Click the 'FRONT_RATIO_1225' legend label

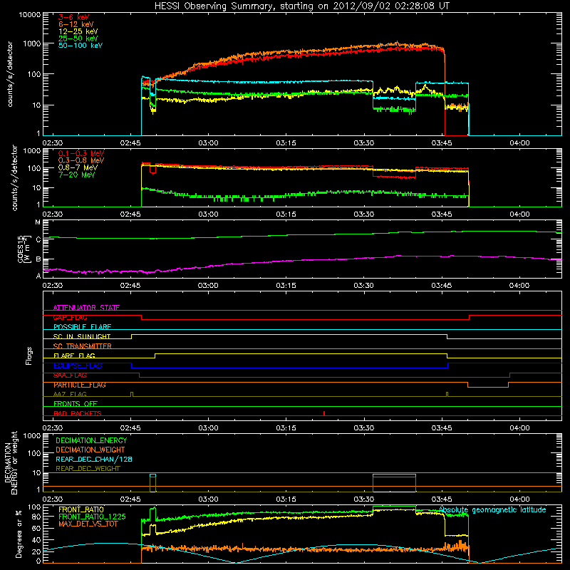tap(93, 517)
